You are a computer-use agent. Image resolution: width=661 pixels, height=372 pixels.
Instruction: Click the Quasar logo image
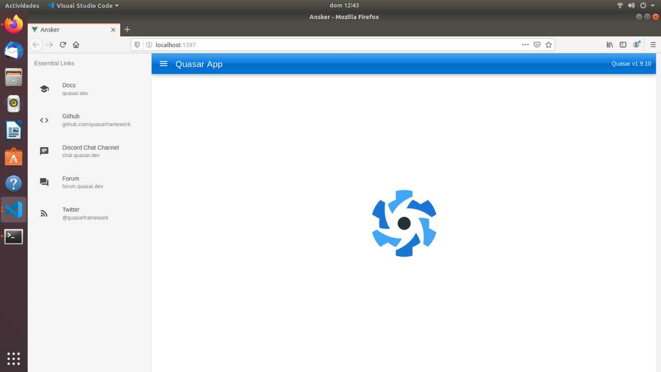tap(404, 223)
